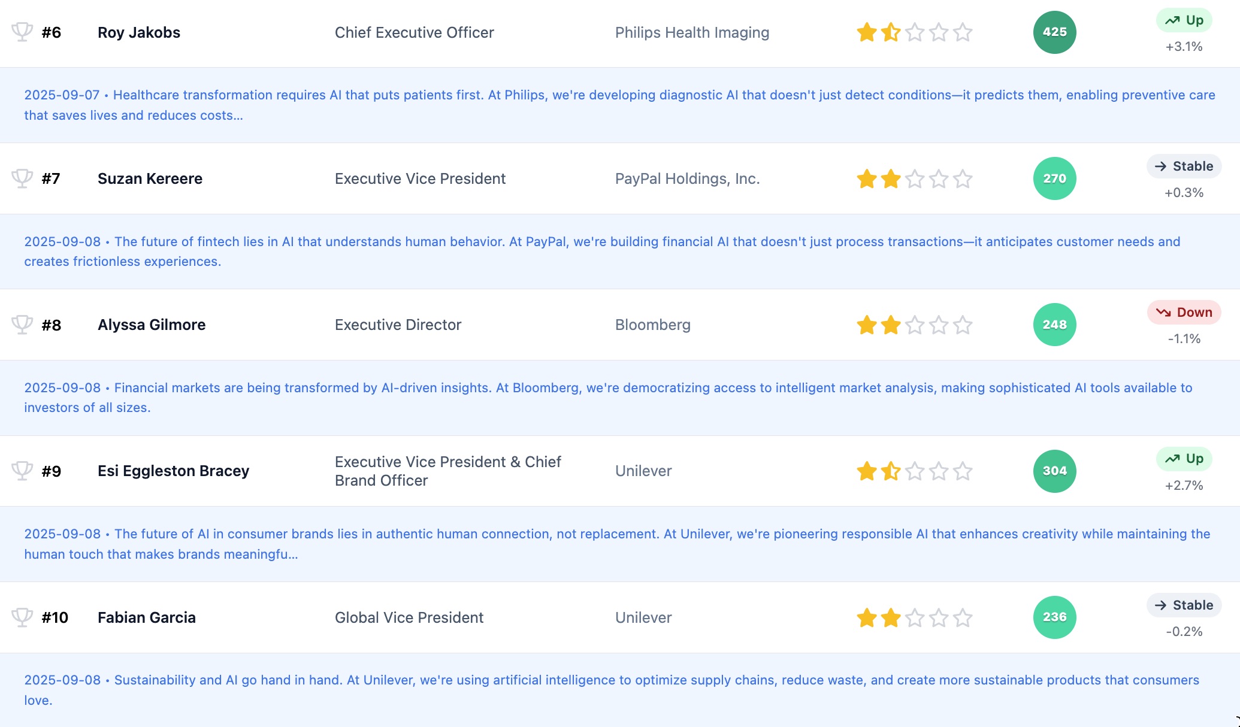Image resolution: width=1240 pixels, height=727 pixels.
Task: Open Suzan Kereere's name link
Action: [150, 178]
